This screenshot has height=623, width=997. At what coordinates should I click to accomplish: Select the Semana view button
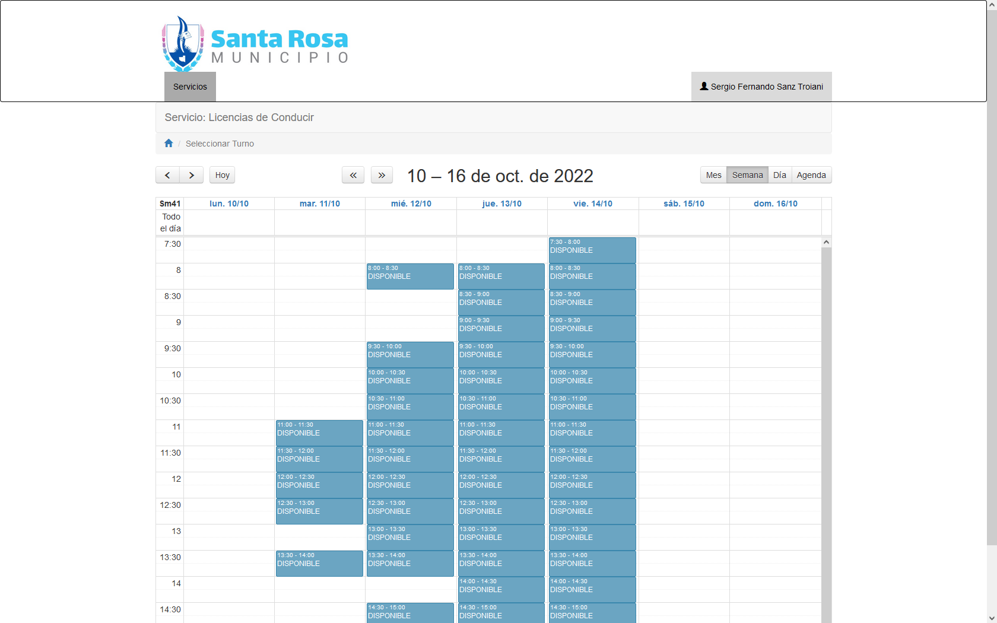[x=747, y=175]
